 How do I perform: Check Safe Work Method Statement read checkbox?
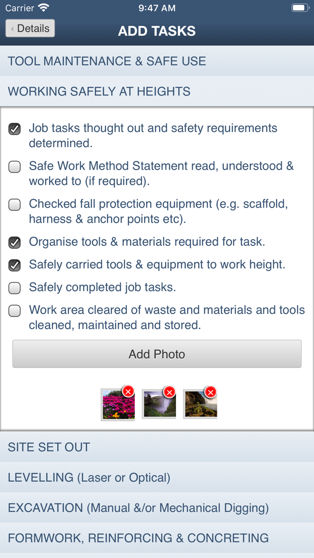14,166
